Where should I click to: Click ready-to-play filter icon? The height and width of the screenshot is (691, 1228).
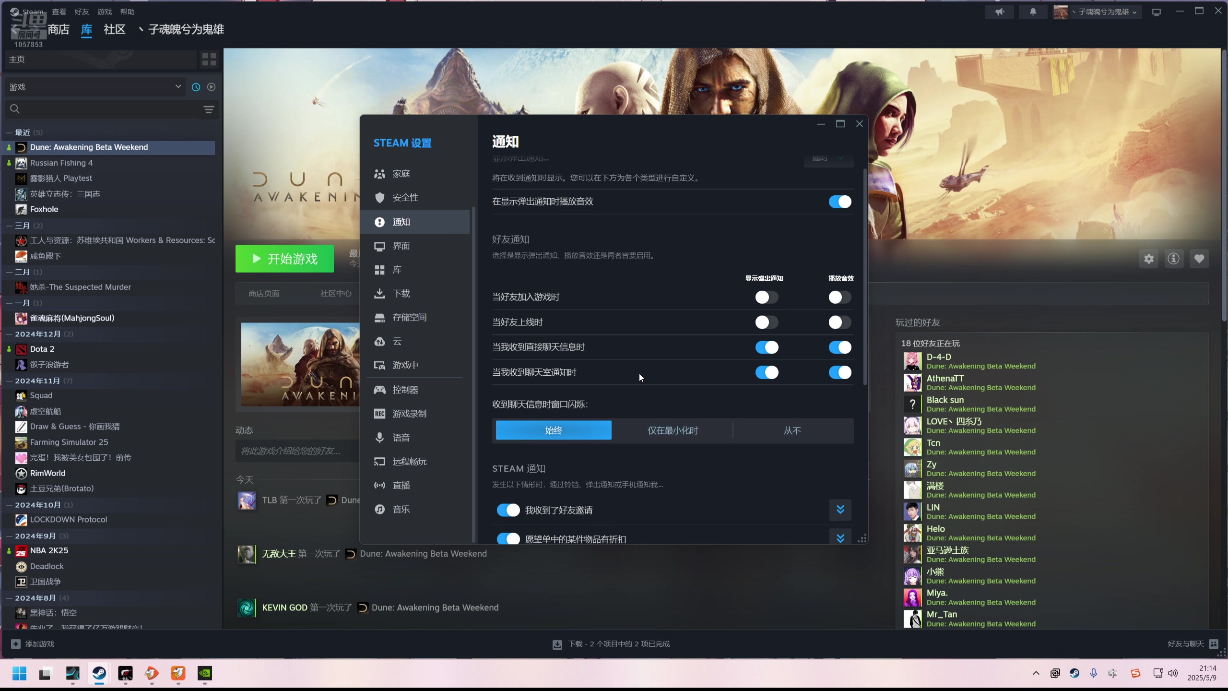[211, 87]
